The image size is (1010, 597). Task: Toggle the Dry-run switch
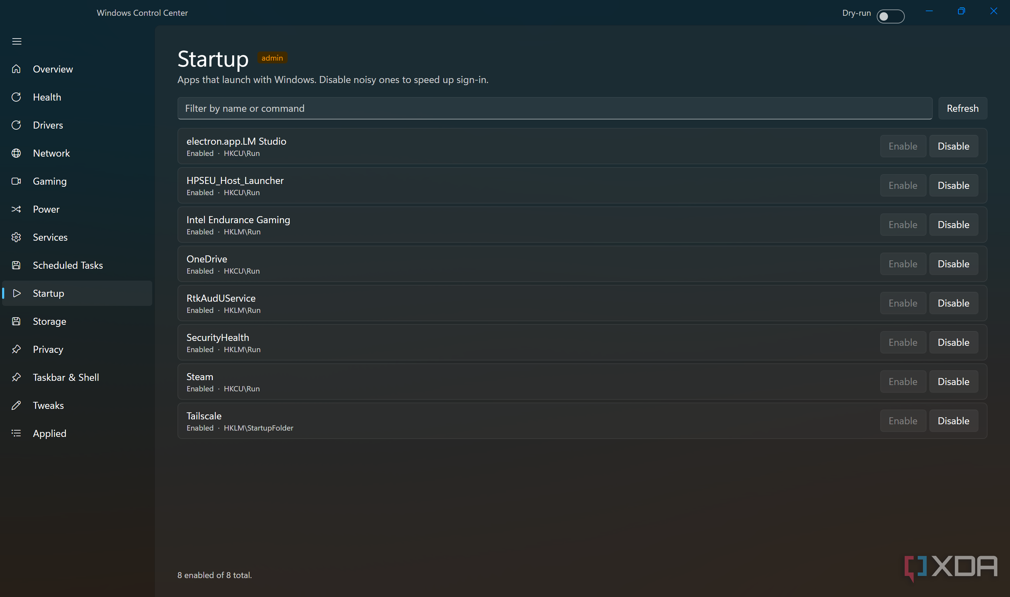coord(890,16)
